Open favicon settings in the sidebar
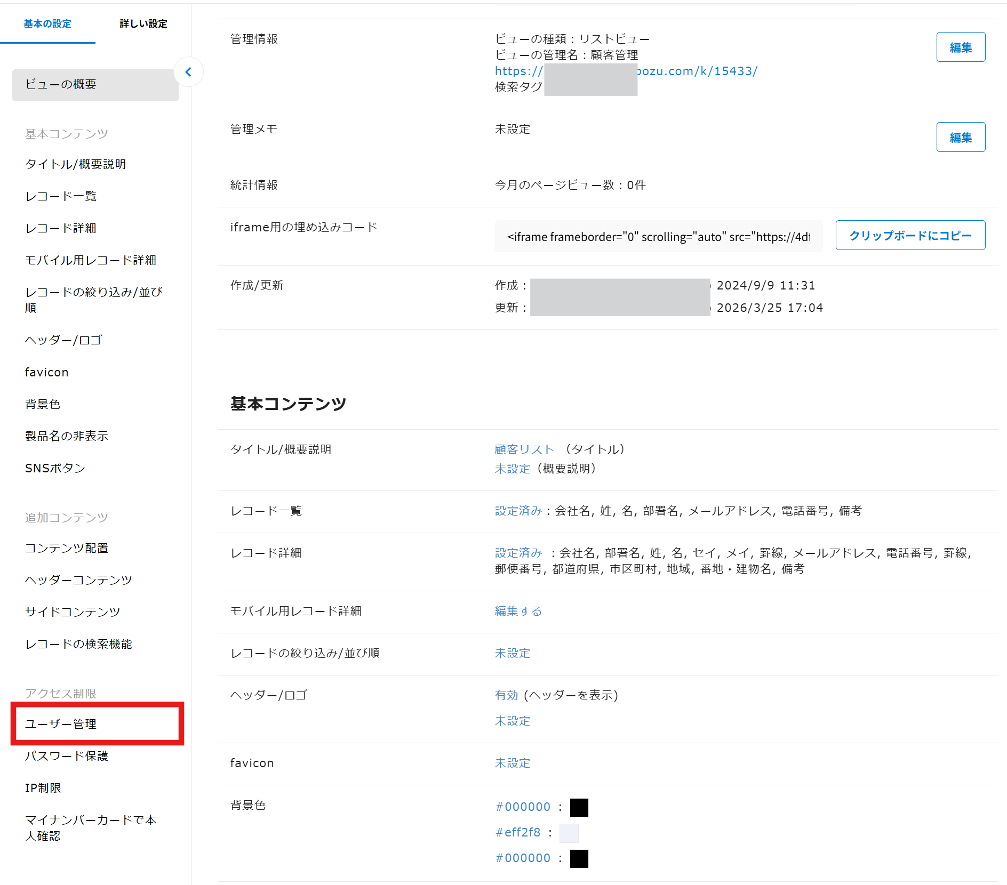Image resolution: width=1007 pixels, height=885 pixels. (47, 372)
